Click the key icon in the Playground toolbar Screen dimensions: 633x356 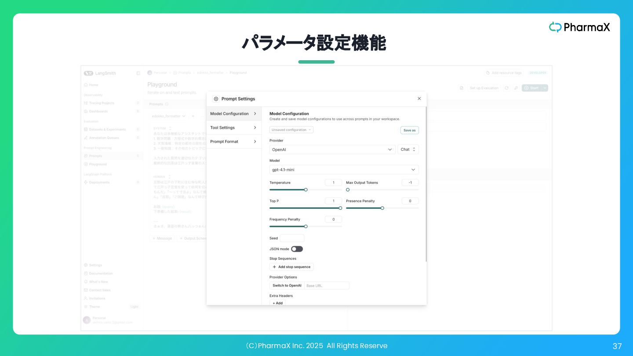tap(516, 88)
